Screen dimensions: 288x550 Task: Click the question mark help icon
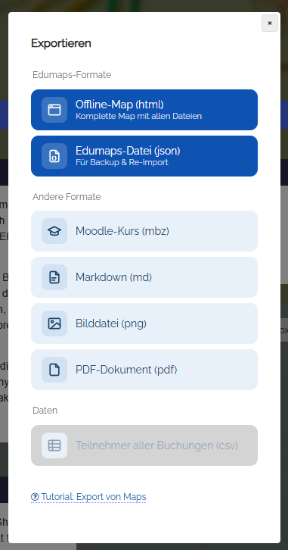point(35,497)
